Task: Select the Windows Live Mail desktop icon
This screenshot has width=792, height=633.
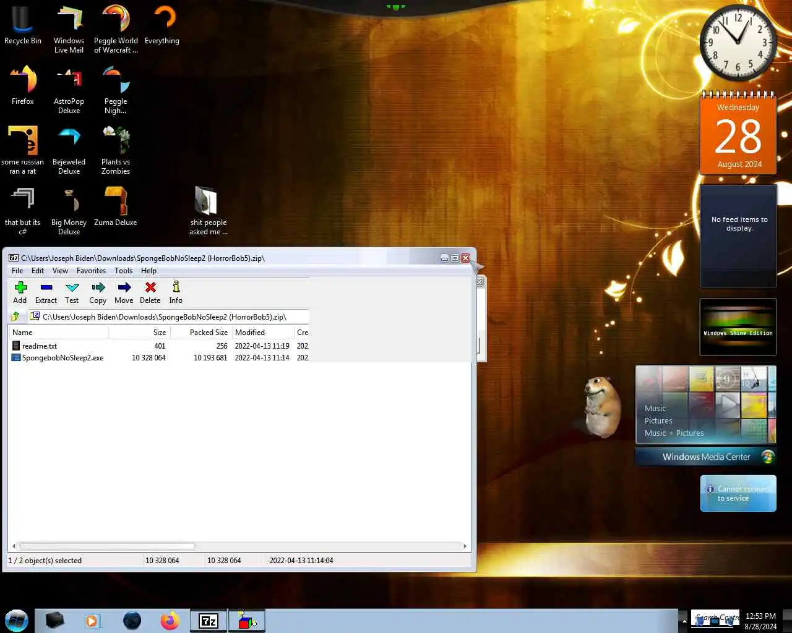Action: pyautogui.click(x=69, y=30)
